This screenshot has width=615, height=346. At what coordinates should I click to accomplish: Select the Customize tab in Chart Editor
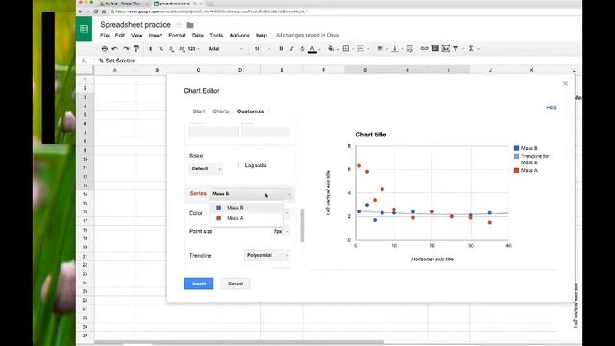[x=251, y=111]
